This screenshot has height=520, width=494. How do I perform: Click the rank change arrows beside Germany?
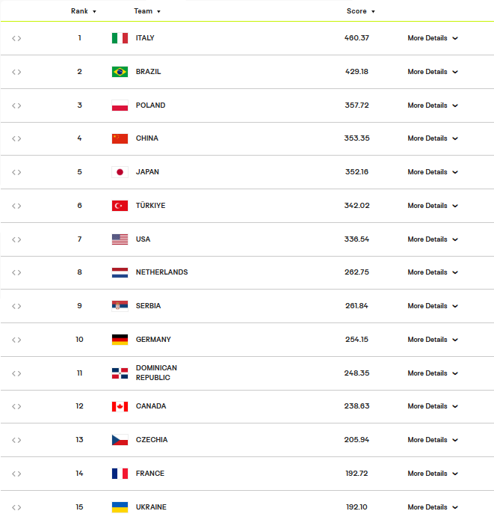16,340
